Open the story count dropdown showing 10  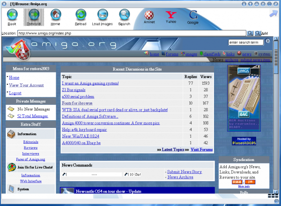pyautogui.click(x=129, y=174)
